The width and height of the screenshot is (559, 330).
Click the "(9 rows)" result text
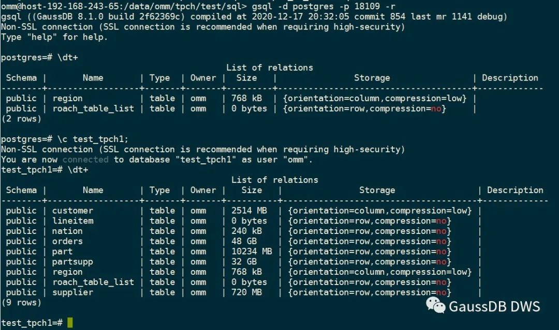(x=21, y=303)
